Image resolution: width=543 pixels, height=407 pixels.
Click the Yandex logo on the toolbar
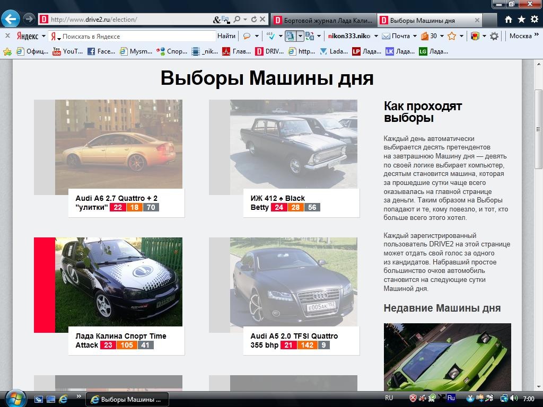point(28,36)
